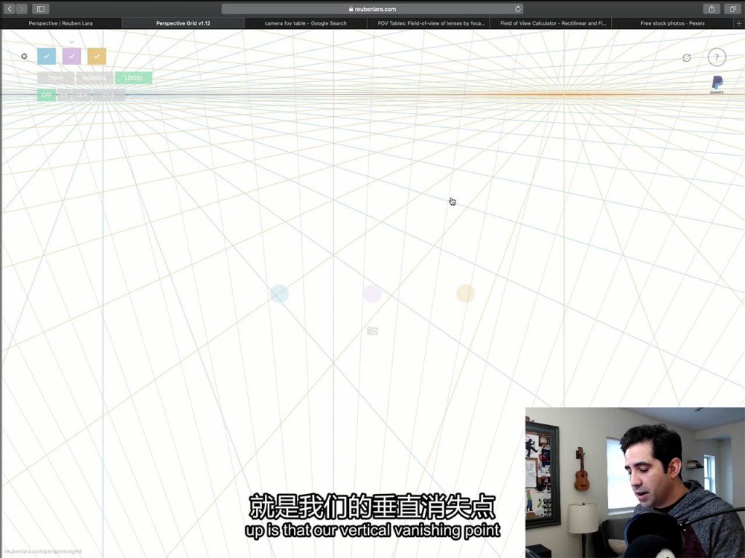Toggle the yellow vanishing point checkbox

click(x=97, y=56)
